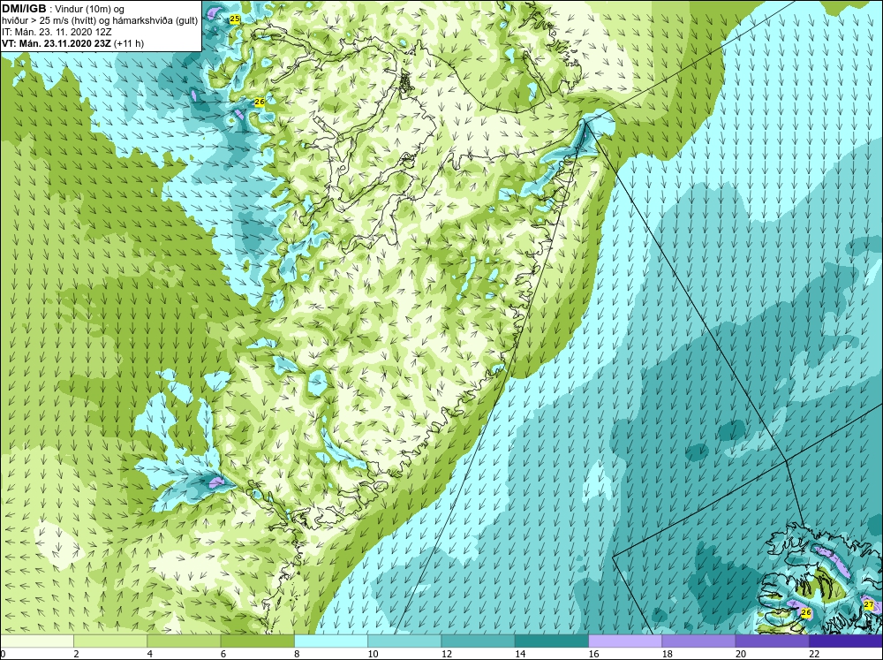This screenshot has height=660, width=883.
Task: Click the 2–4 m/s light green swatch
Action: tap(110, 641)
